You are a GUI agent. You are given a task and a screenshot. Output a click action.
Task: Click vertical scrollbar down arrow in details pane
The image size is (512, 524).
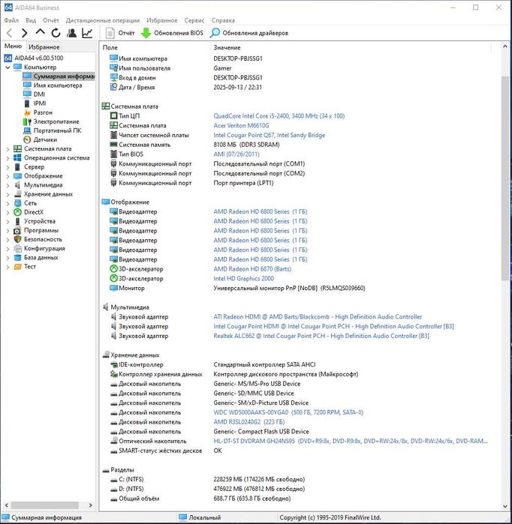click(x=505, y=506)
